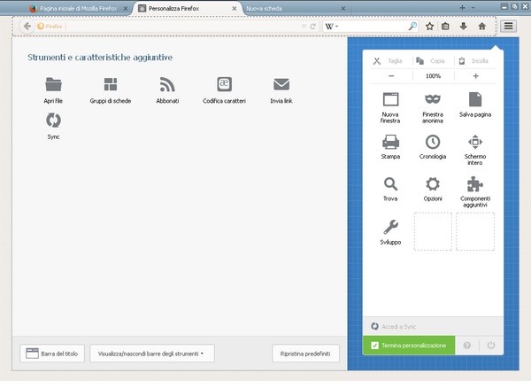The height and width of the screenshot is (381, 531).
Task: Open the bookmarks list toolbar icon
Action: 445,26
